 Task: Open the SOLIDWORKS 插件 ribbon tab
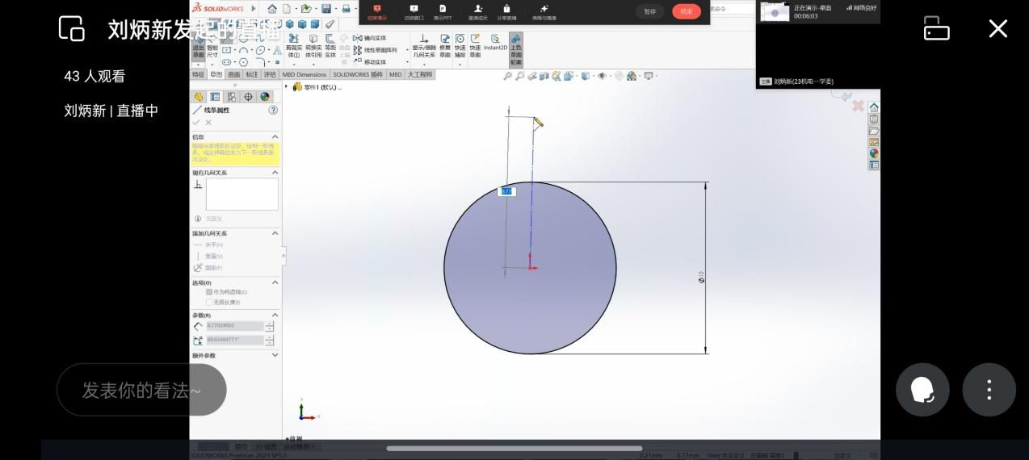click(x=358, y=74)
